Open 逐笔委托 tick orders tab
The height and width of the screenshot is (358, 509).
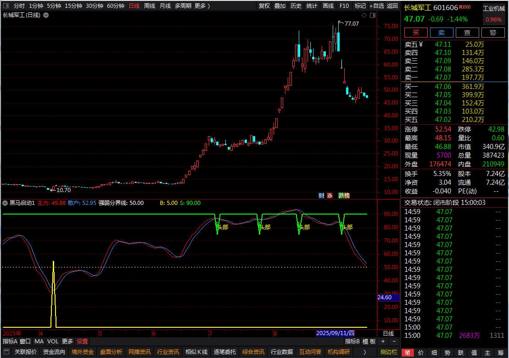(224, 352)
